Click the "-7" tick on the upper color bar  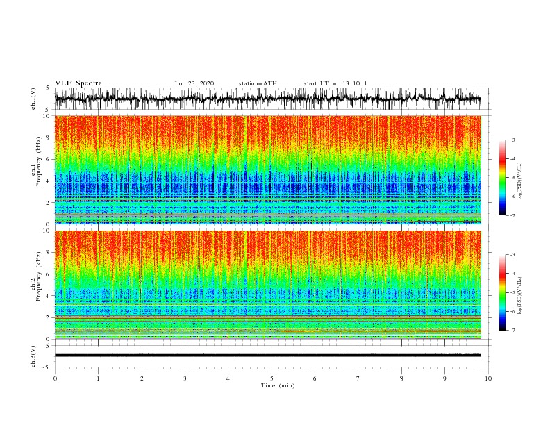click(512, 215)
